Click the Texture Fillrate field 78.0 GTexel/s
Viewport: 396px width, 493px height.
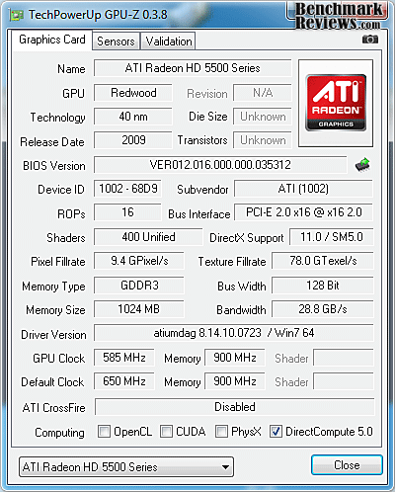pos(323,261)
